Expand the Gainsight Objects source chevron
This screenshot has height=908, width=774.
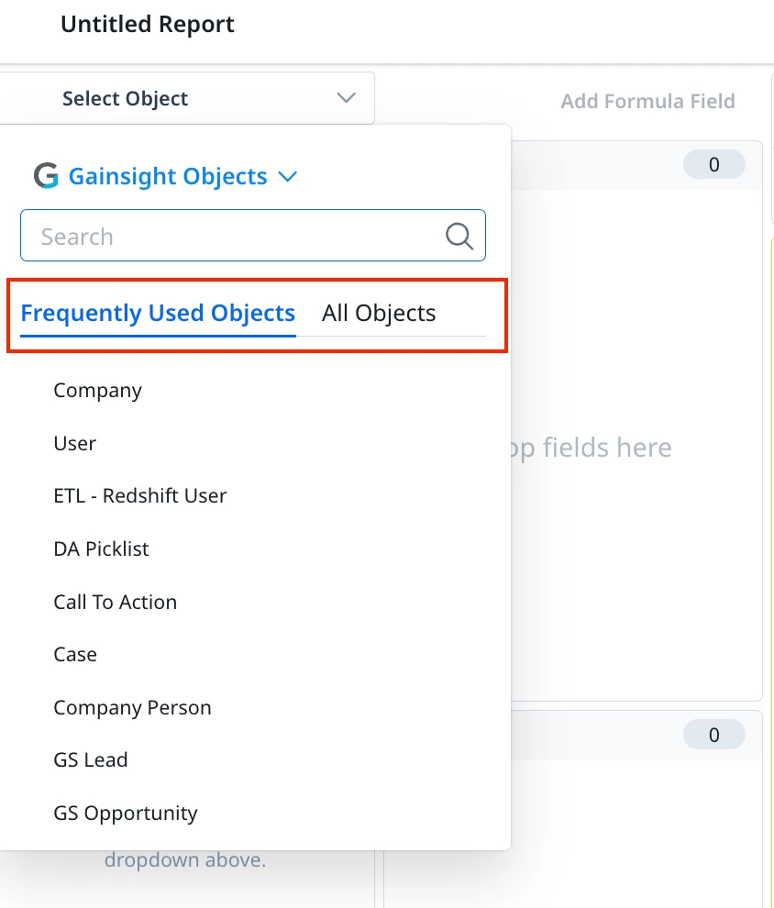pyautogui.click(x=288, y=176)
